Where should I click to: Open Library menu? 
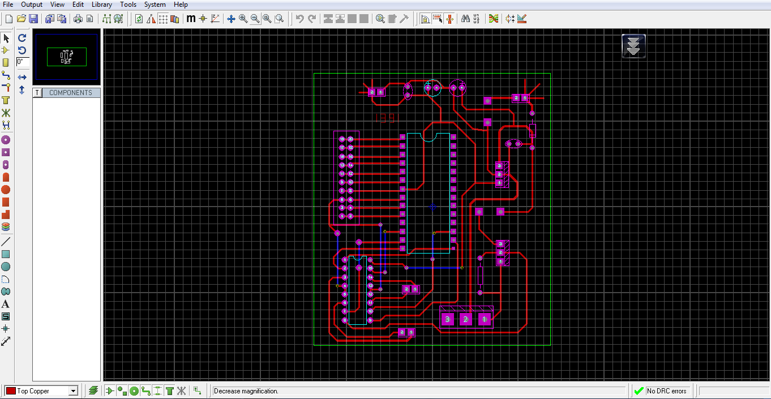coord(102,5)
